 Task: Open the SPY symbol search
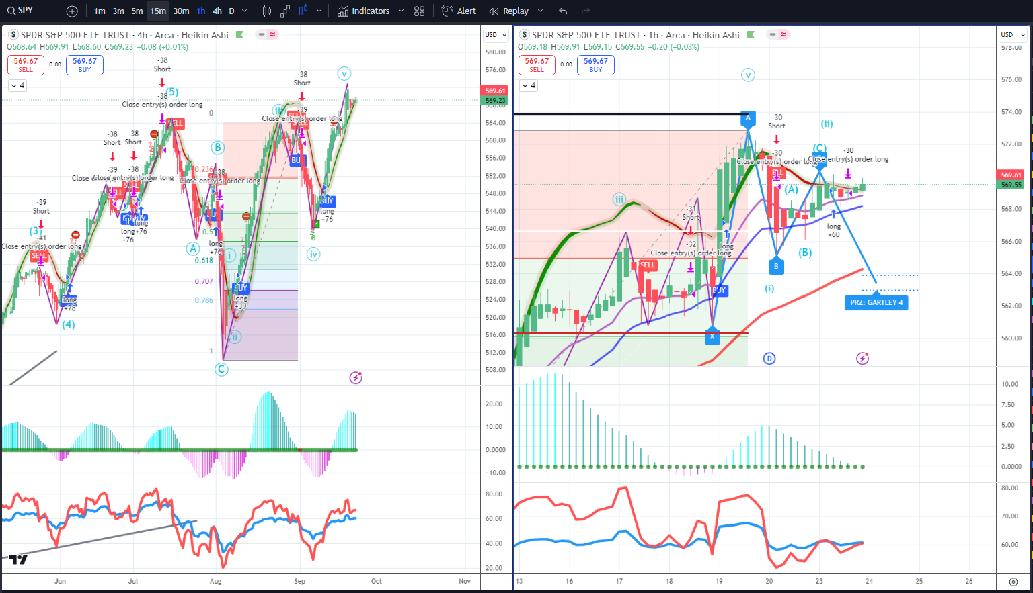pos(20,11)
